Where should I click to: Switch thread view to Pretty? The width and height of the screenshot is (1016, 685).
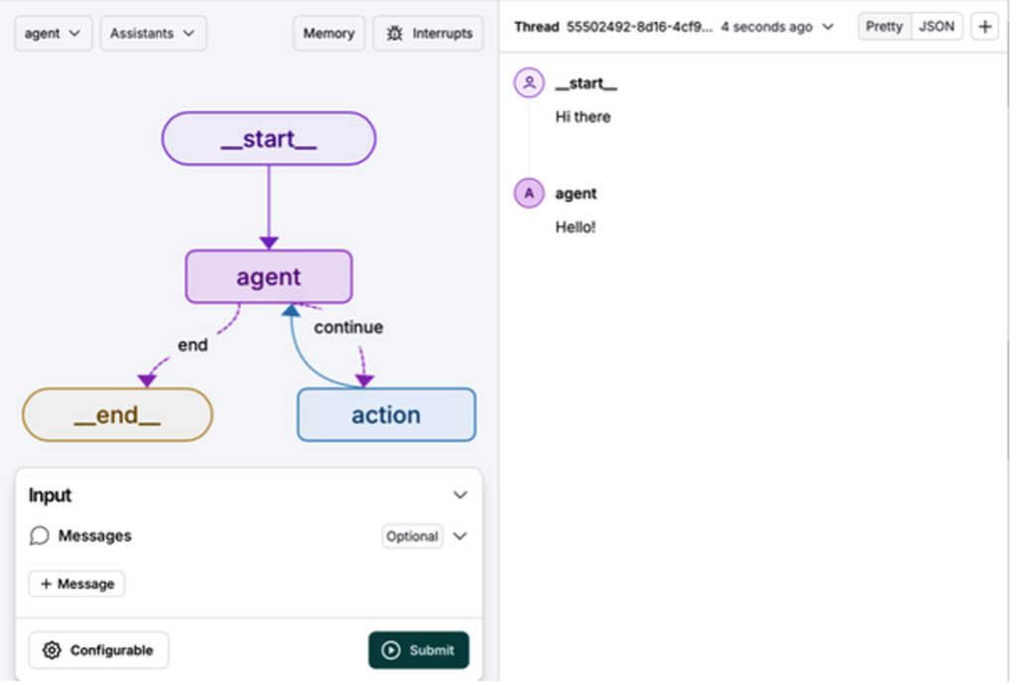pyautogui.click(x=883, y=27)
